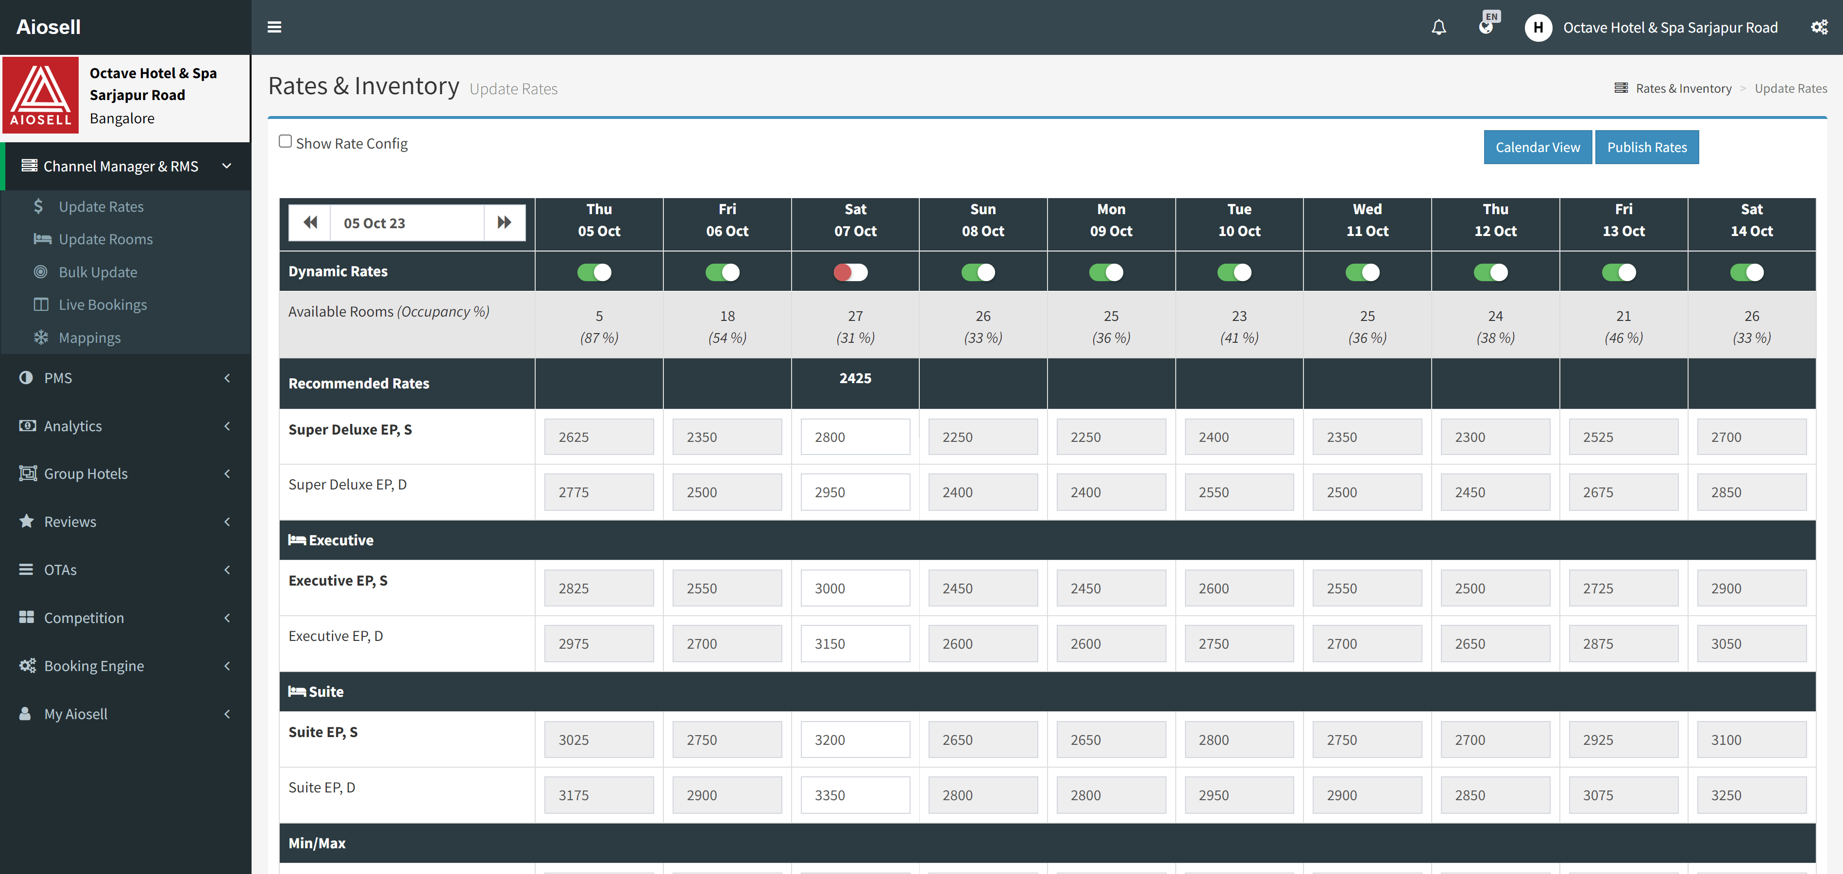
Task: Expand the Analytics menu chevron
Action: (227, 425)
